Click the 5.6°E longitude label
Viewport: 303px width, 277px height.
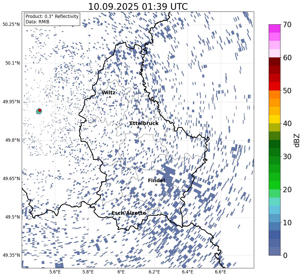point(55,272)
